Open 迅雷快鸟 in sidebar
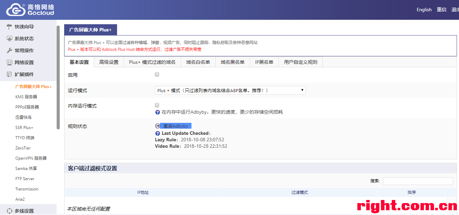The height and width of the screenshot is (215, 459). tap(24, 117)
